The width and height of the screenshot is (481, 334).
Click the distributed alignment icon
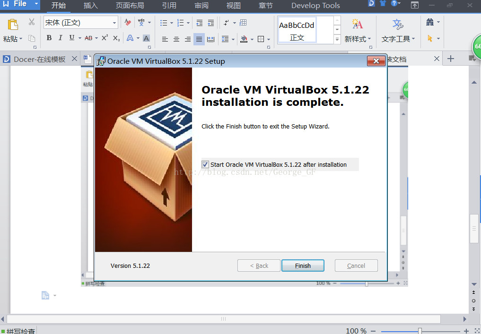(211, 39)
